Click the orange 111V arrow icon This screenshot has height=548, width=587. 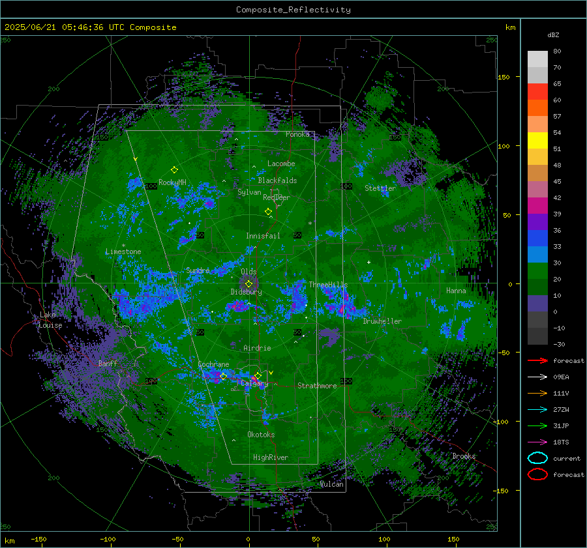537,393
